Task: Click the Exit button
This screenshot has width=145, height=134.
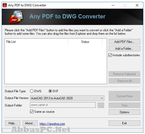Action: click(124, 123)
